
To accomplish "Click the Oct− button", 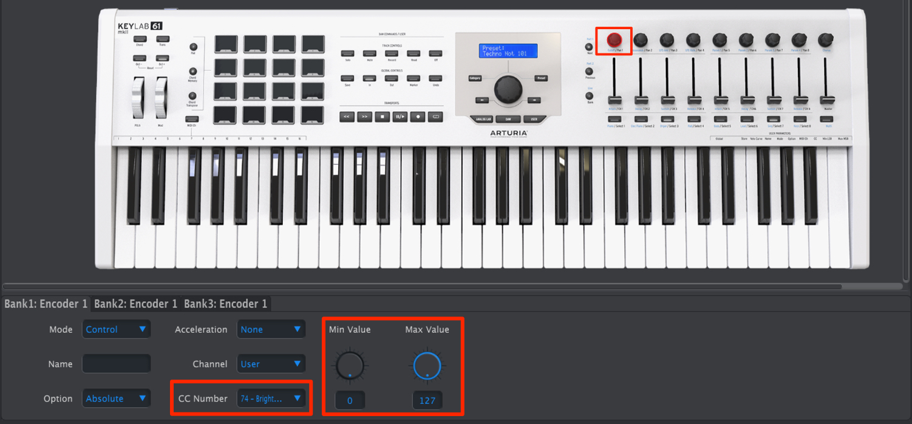I will coord(140,58).
